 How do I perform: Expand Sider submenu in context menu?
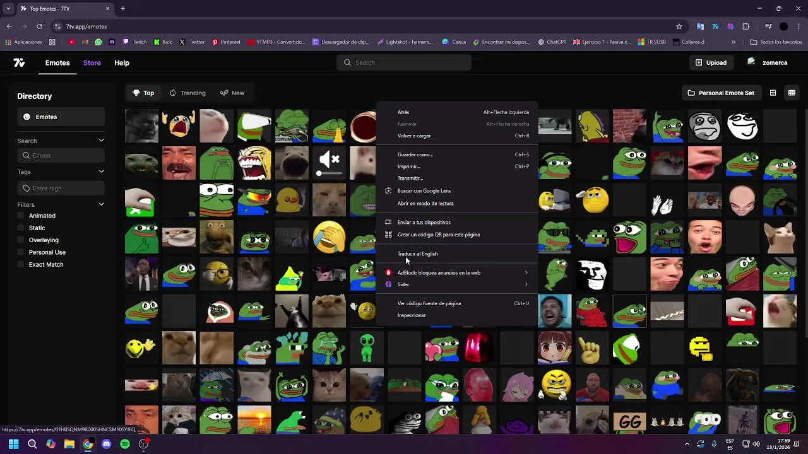(x=456, y=284)
